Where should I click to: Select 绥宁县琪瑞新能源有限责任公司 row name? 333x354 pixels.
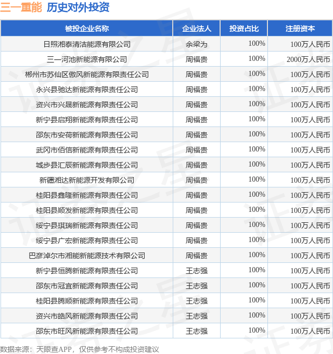(87, 225)
